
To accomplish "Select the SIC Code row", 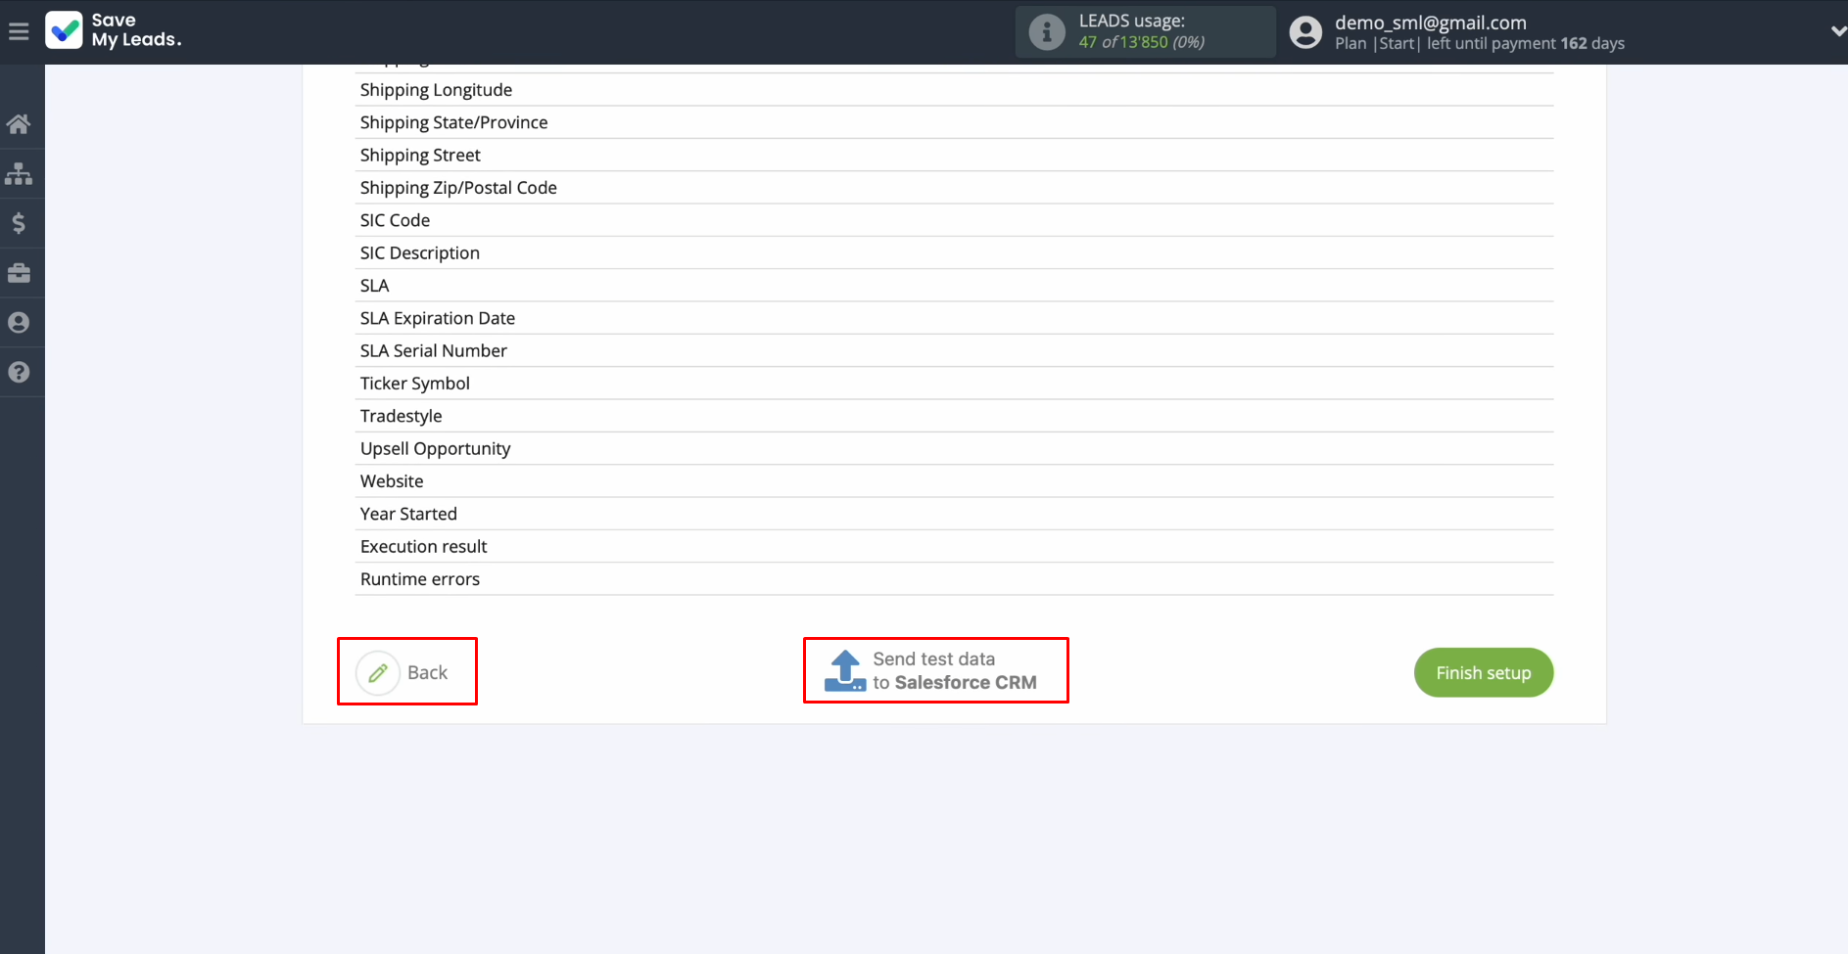I will pos(954,220).
